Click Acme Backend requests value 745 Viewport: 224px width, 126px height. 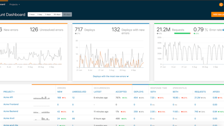point(196,112)
